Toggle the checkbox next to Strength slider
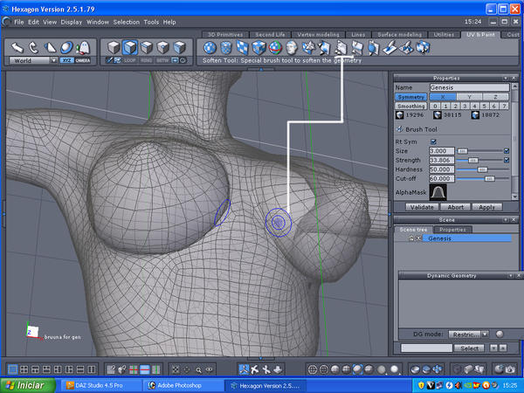524x393 pixels. point(507,160)
